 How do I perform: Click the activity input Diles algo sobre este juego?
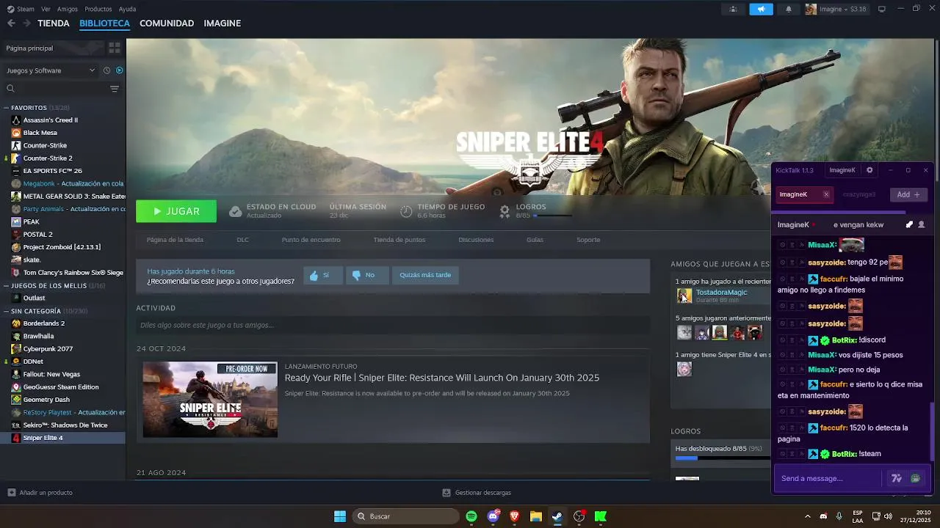[393, 325]
